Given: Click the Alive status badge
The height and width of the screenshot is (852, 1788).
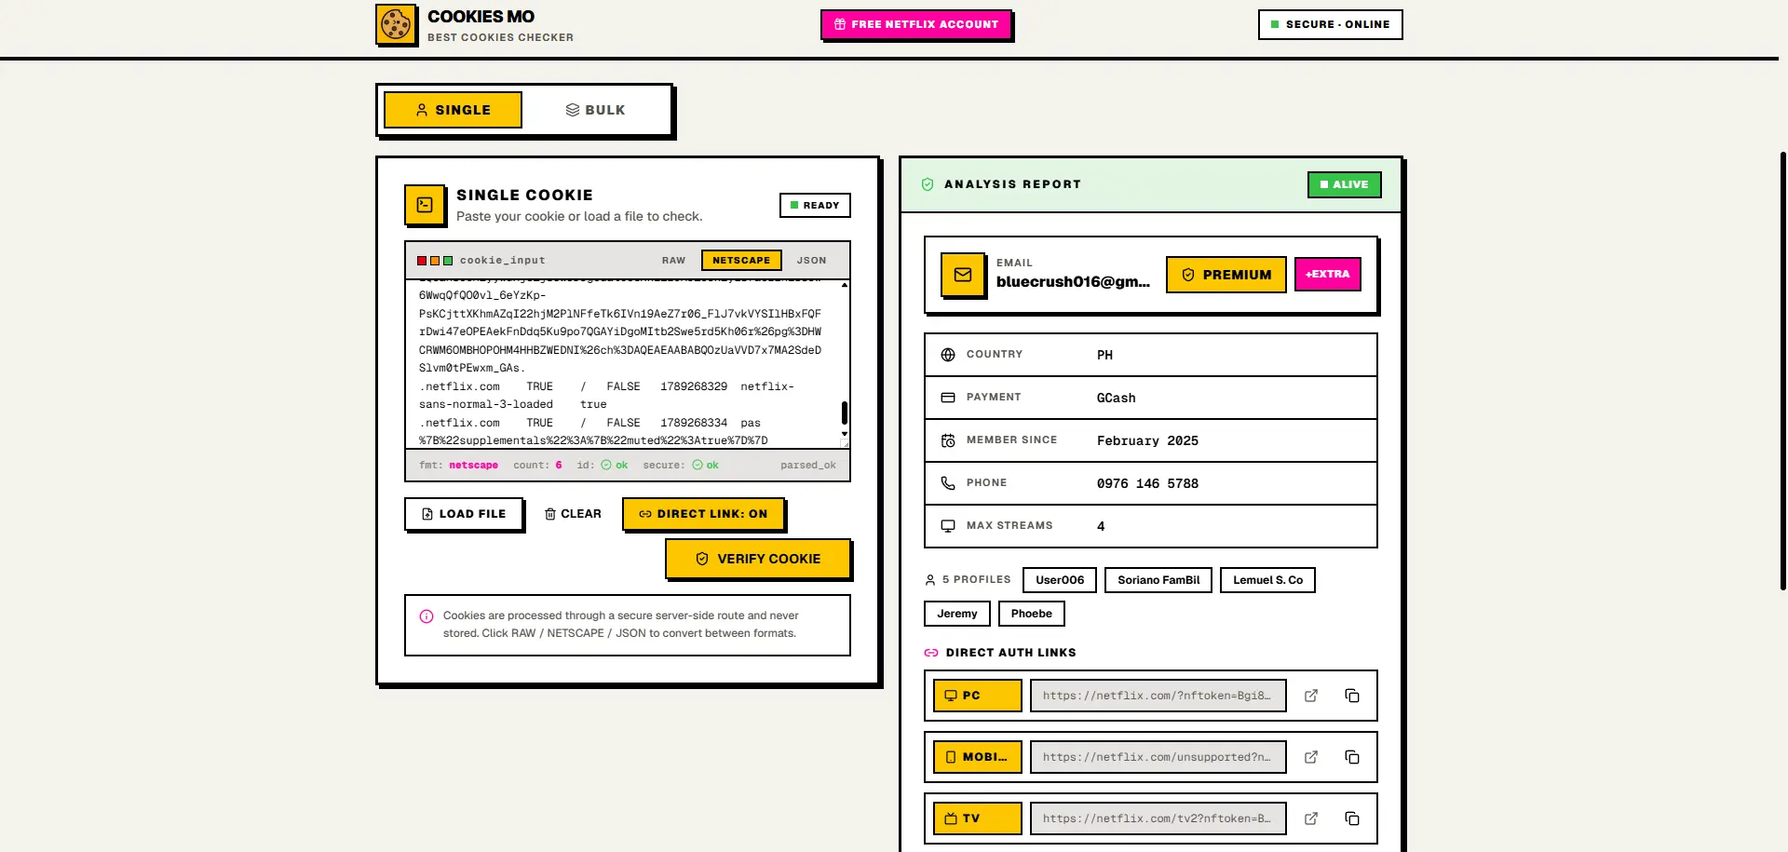Looking at the screenshot, I should click(1344, 184).
